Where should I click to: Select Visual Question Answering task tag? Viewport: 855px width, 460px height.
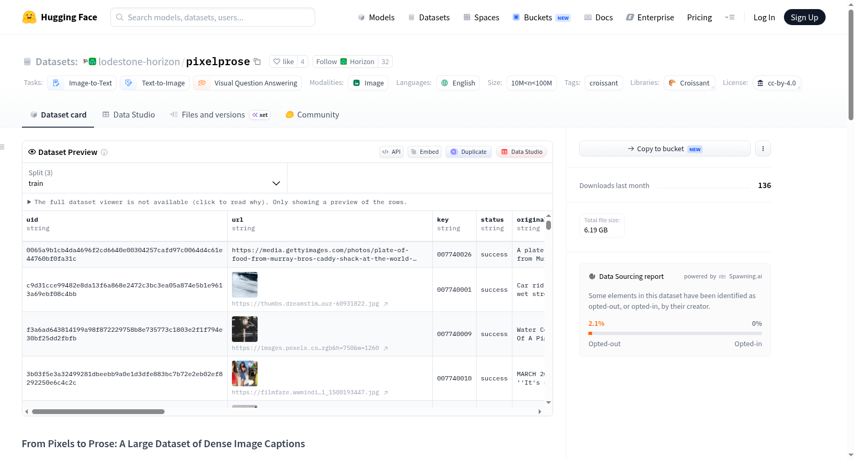[247, 83]
